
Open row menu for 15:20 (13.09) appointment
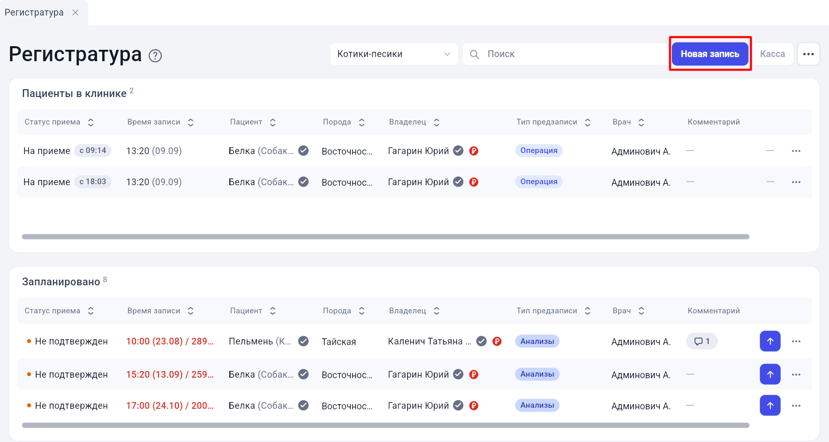(x=796, y=375)
